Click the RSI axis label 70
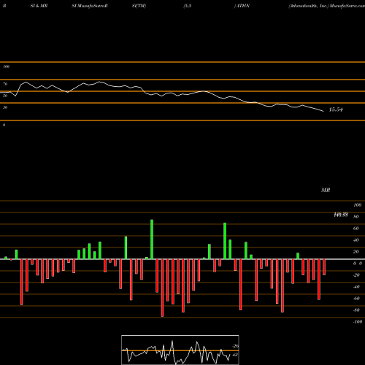 tap(5, 84)
